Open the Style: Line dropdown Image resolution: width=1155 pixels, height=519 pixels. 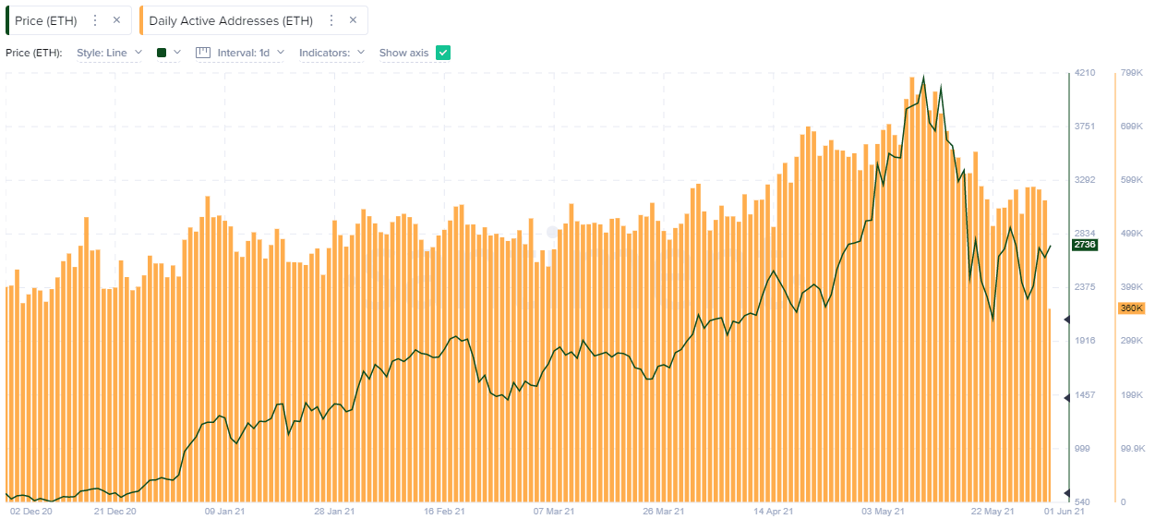click(110, 53)
